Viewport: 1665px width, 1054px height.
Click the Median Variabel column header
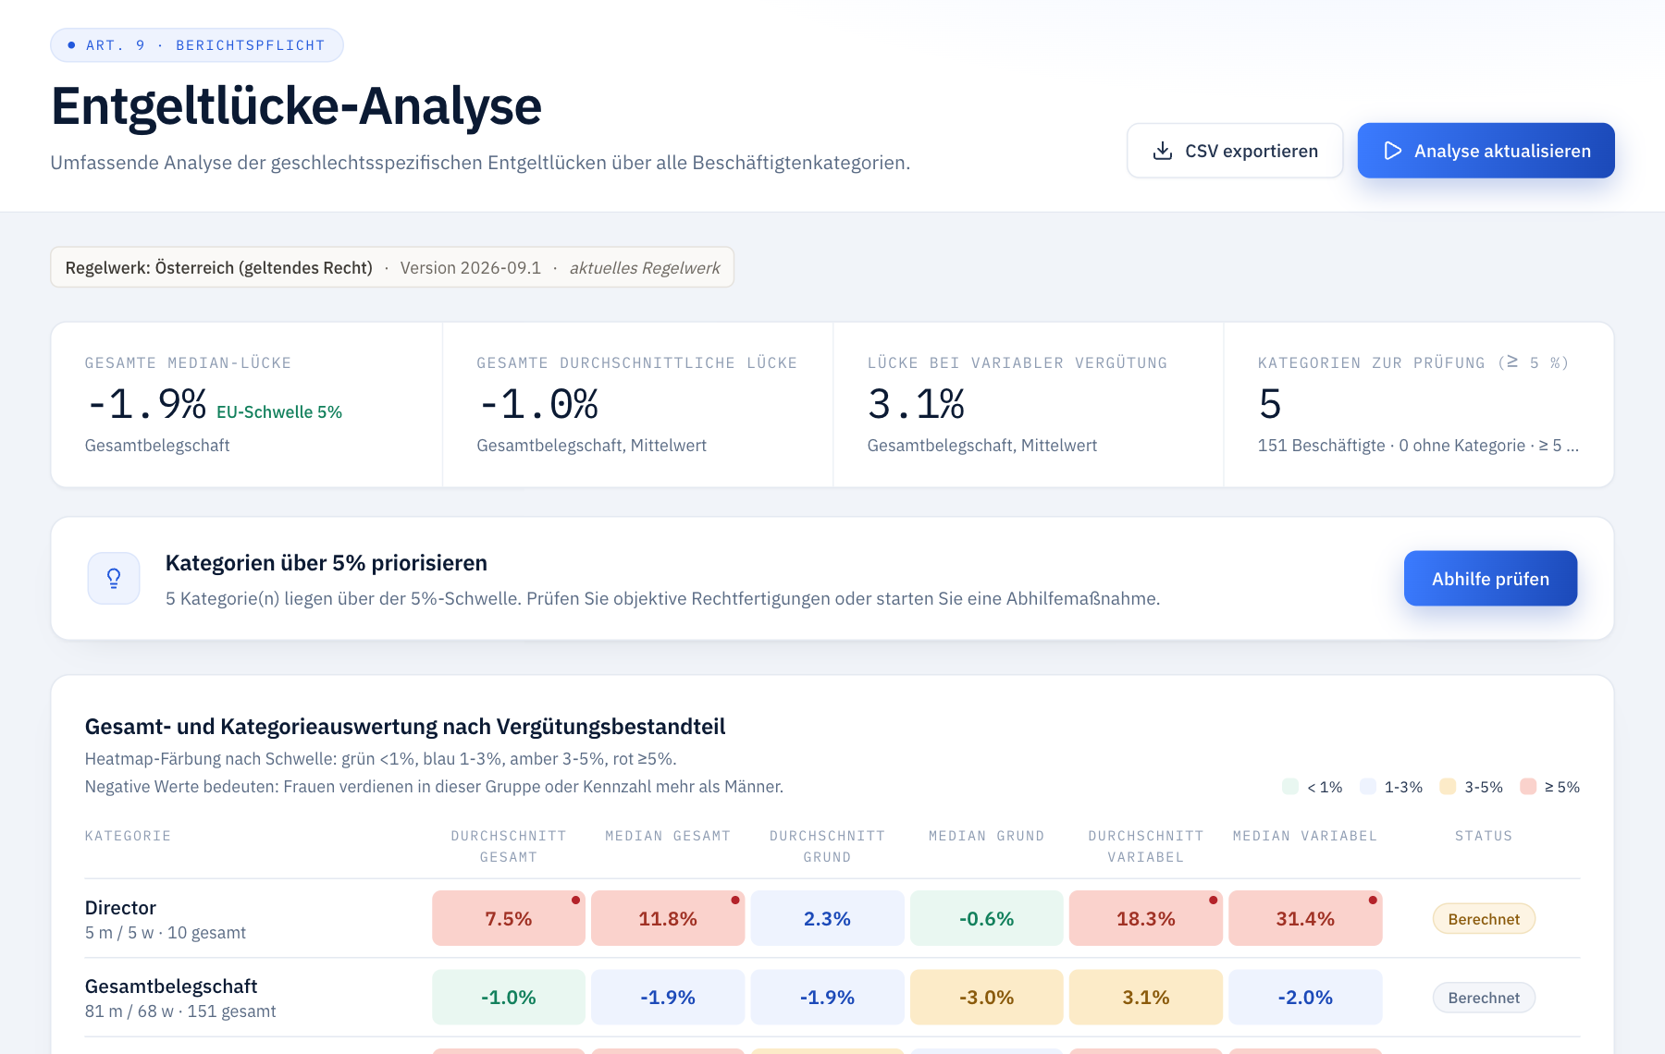1305,836
